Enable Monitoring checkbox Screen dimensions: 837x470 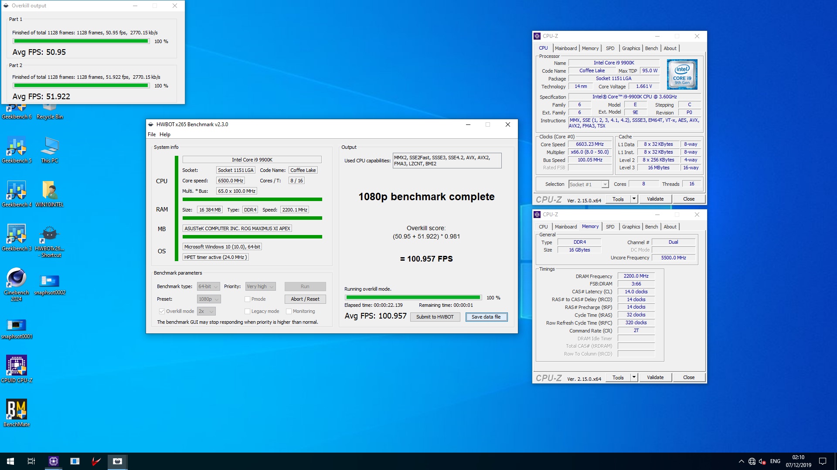click(289, 311)
